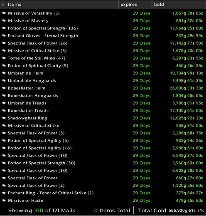Click mail icon beside Missive of Versatility (3)
This screenshot has width=206, height=216.
[4, 13]
